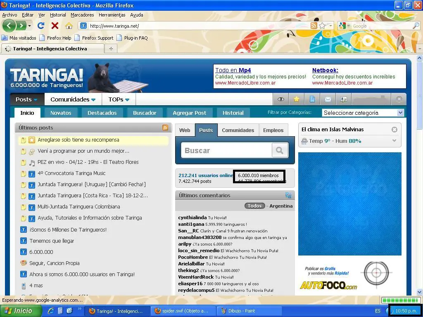Open favorites via yellow star icon in Taringa toolbar
The height and width of the screenshot is (317, 423).
pos(297,99)
